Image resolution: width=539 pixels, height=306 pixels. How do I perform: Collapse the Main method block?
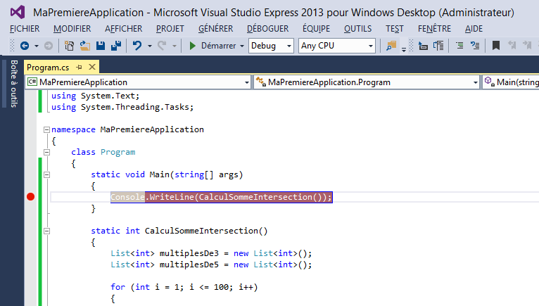pyautogui.click(x=46, y=174)
